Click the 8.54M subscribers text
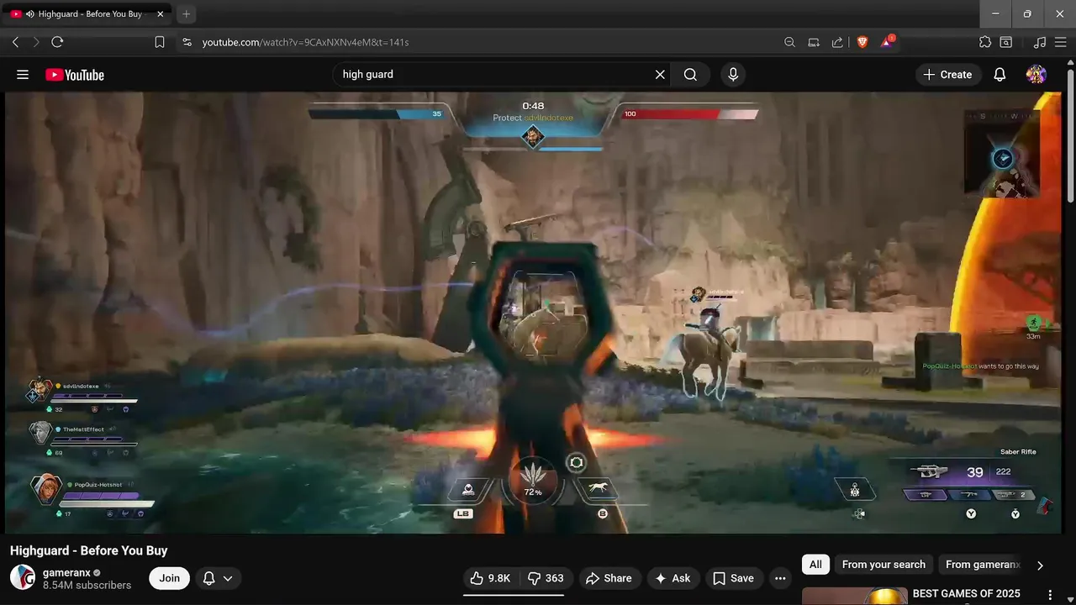The image size is (1076, 605). coord(87,585)
